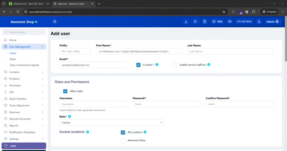This screenshot has height=151, width=287.
Task: Expand the Expenses menu
Action: click(24, 112)
